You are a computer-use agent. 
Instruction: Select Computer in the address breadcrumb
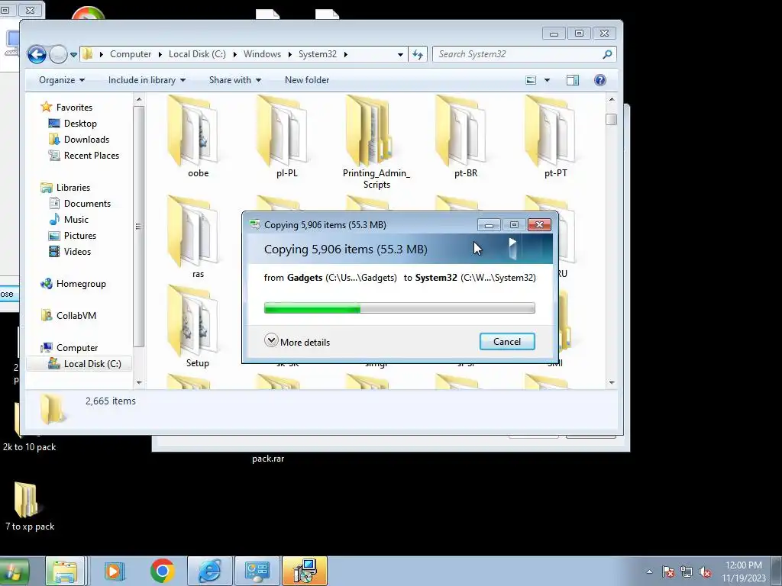click(130, 54)
